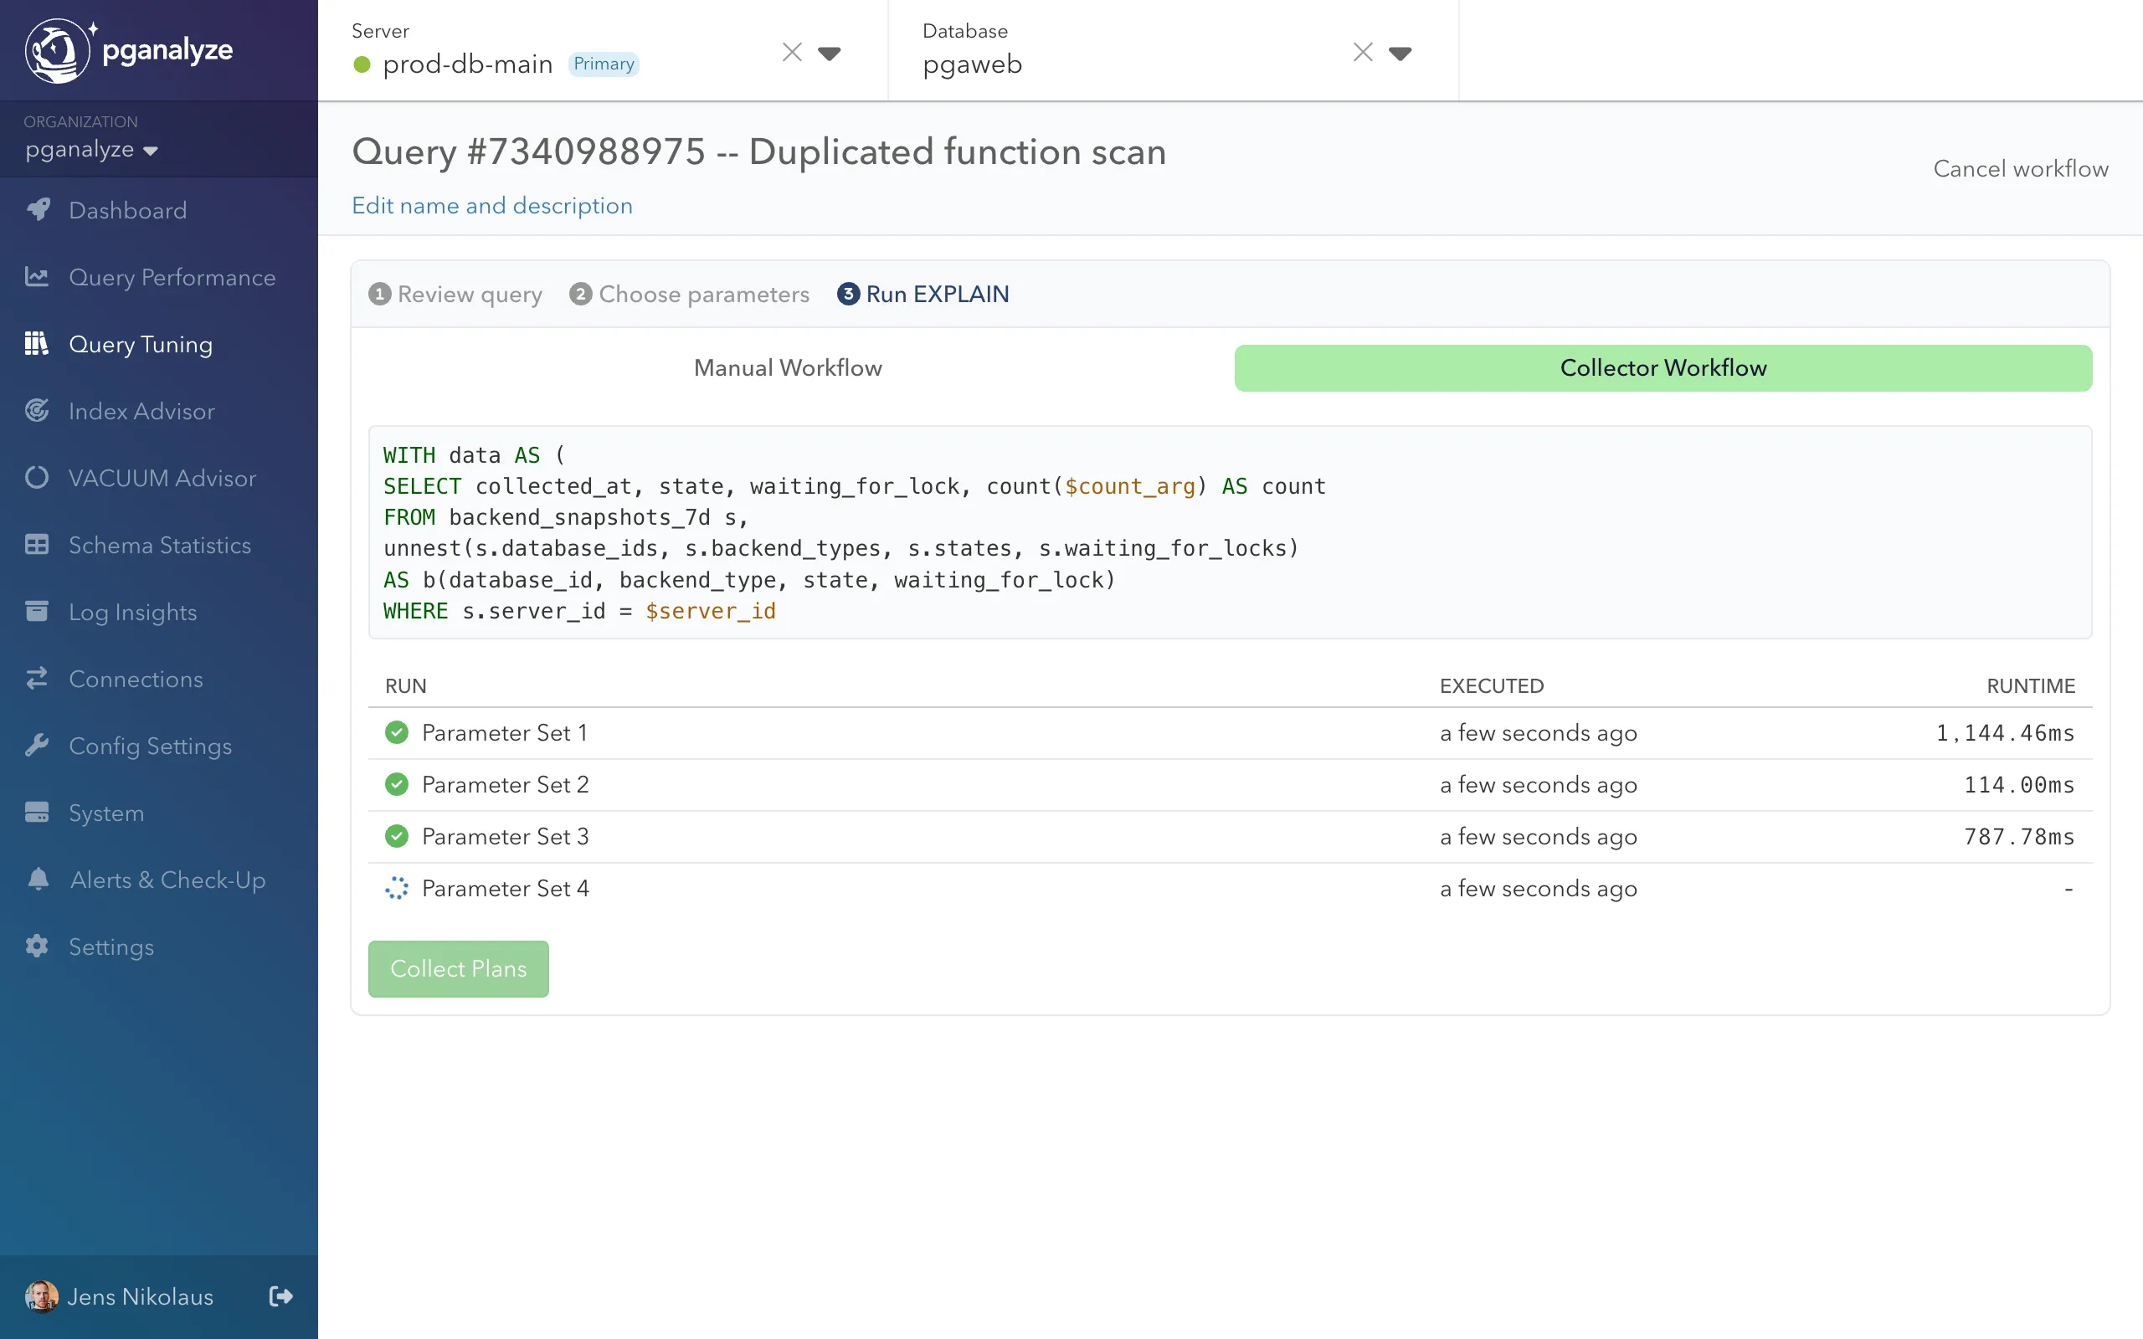Click the Cancel workflow link

[x=2021, y=168]
